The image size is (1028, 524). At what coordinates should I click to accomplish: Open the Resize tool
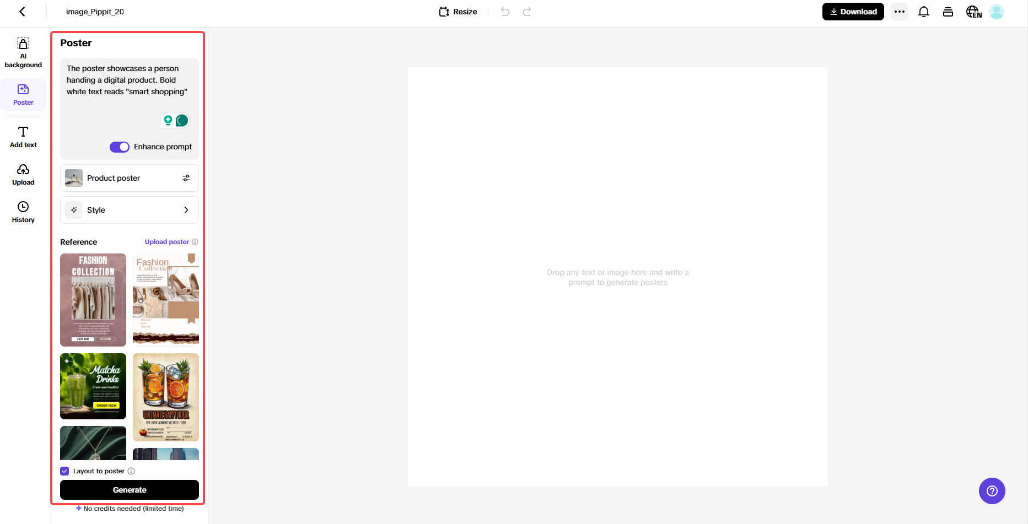[458, 11]
